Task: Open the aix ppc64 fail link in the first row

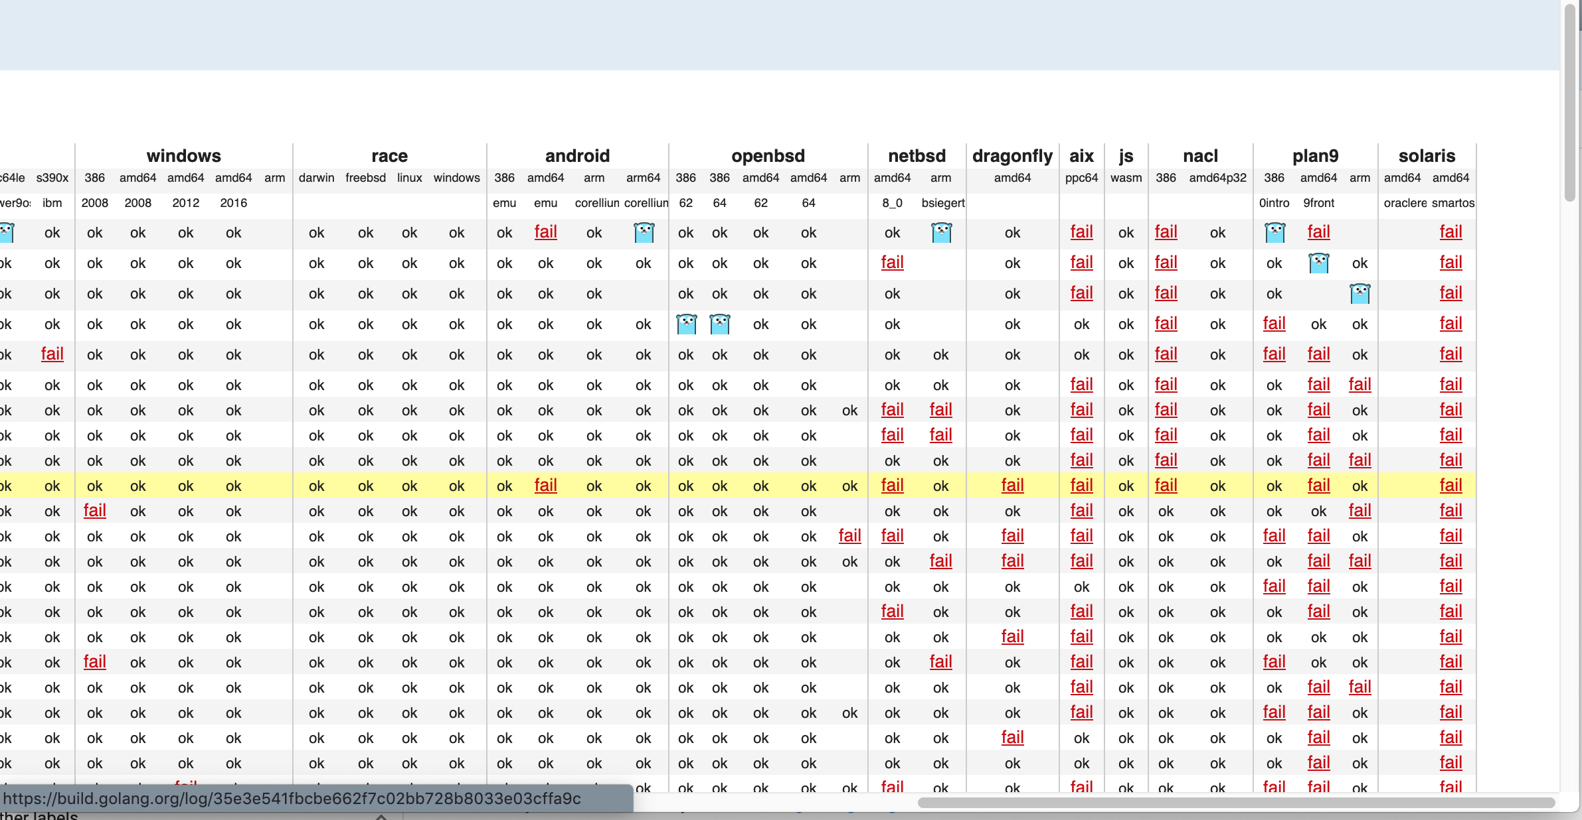Action: coord(1082,232)
